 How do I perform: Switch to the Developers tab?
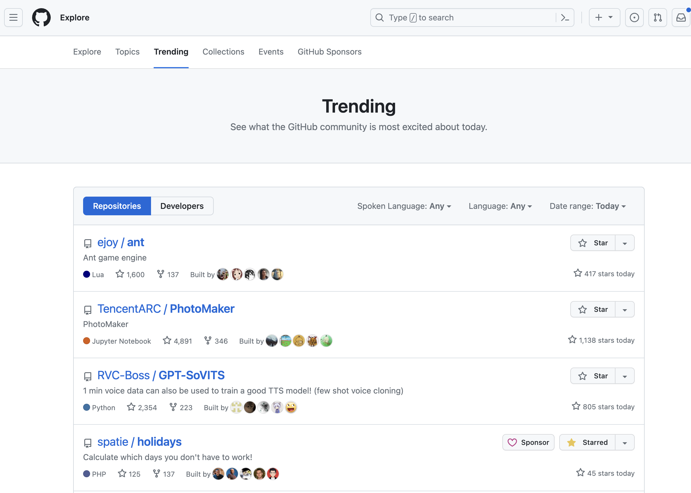(182, 206)
